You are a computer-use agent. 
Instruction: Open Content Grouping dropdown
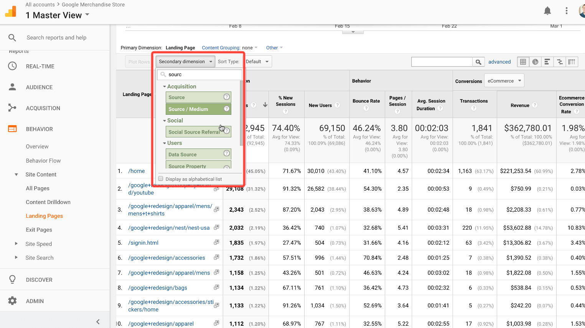click(230, 48)
